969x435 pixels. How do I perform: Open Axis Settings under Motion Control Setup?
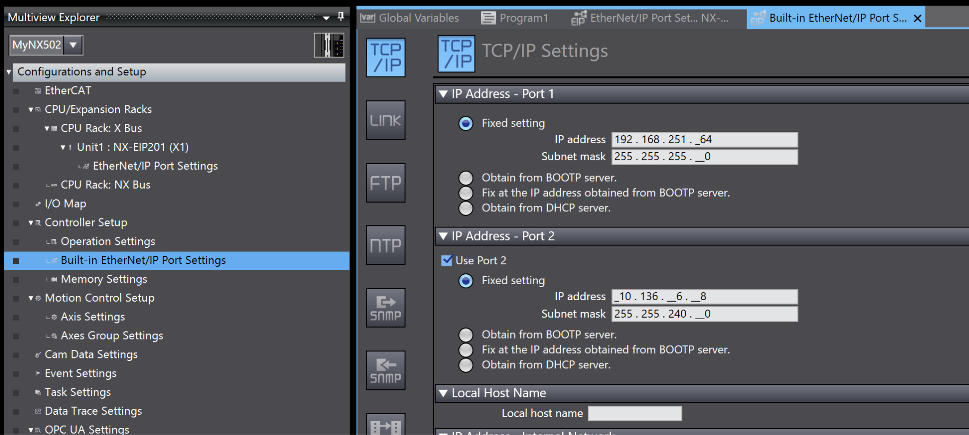[x=93, y=317]
